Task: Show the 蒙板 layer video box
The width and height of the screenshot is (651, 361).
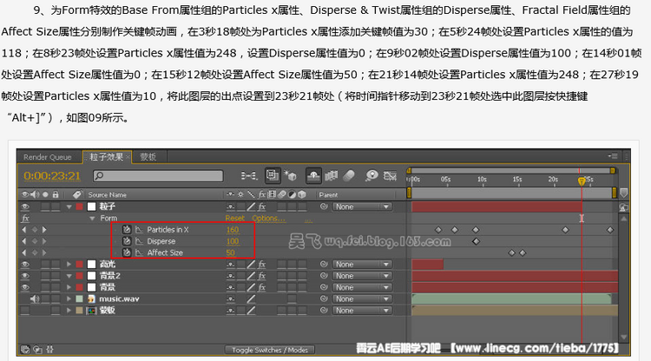Action: point(25,310)
